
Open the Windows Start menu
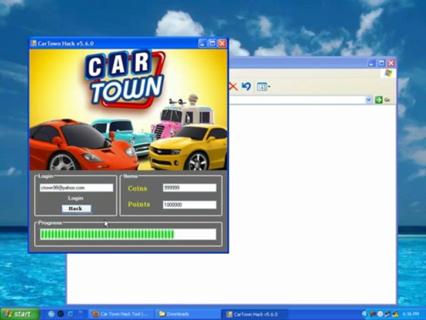[20, 314]
